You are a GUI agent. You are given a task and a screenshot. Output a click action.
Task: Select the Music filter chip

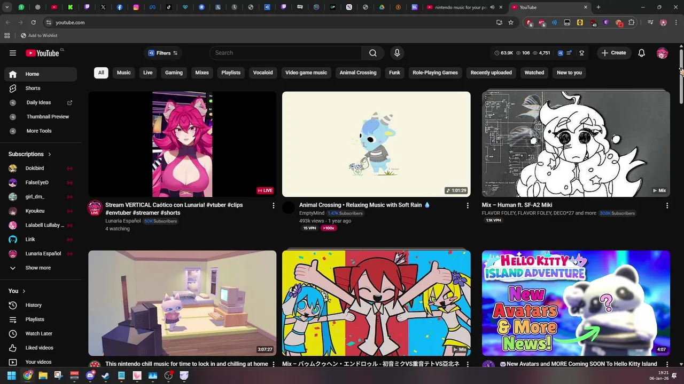(124, 73)
